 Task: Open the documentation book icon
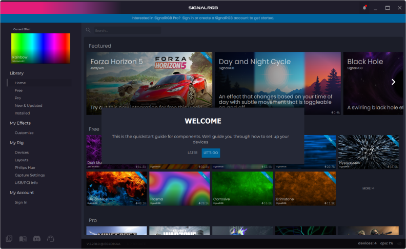click(x=23, y=239)
